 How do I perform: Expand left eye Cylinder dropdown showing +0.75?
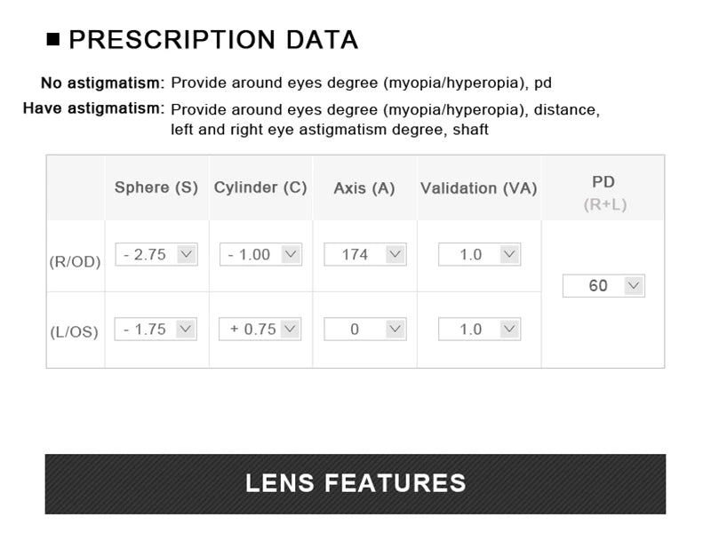tap(260, 329)
